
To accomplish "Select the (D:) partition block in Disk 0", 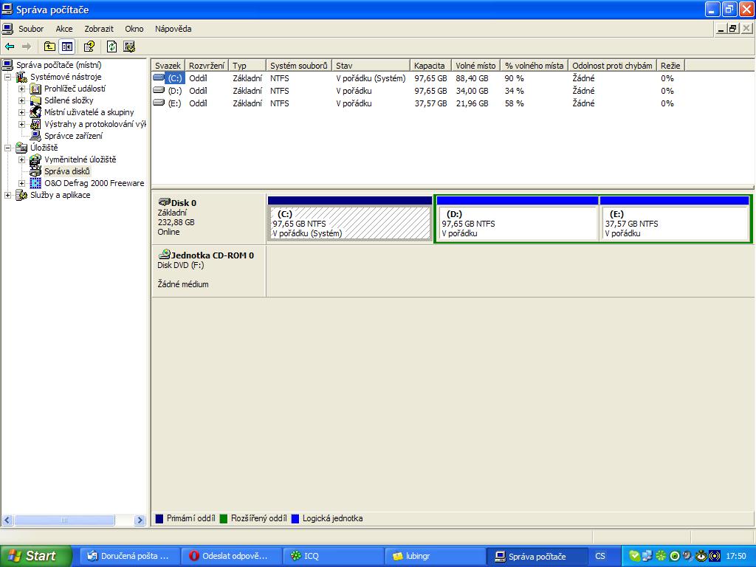I will [516, 223].
